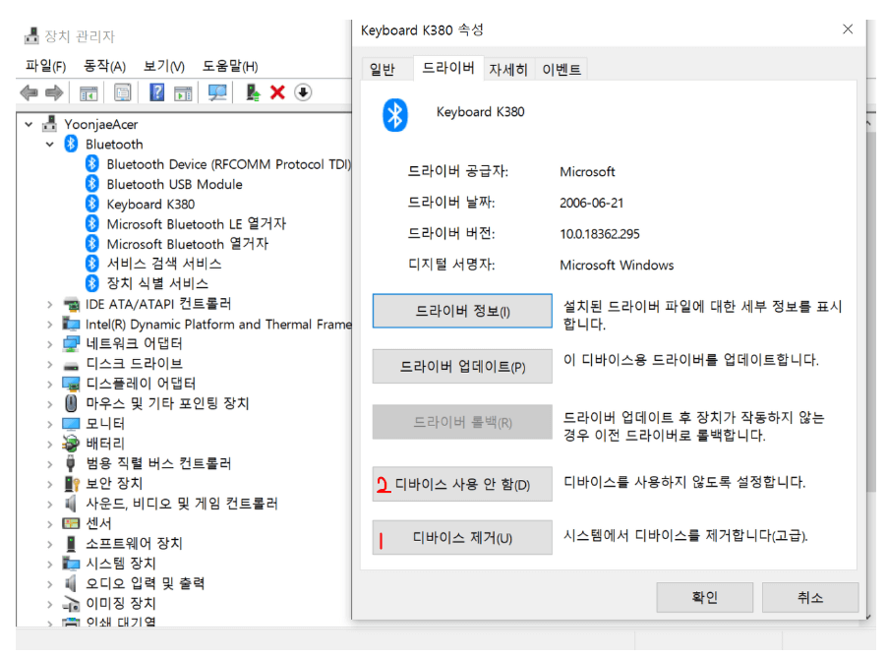The height and width of the screenshot is (658, 887).
Task: Select 서비스 검색 서비스 device
Action: pos(164,264)
